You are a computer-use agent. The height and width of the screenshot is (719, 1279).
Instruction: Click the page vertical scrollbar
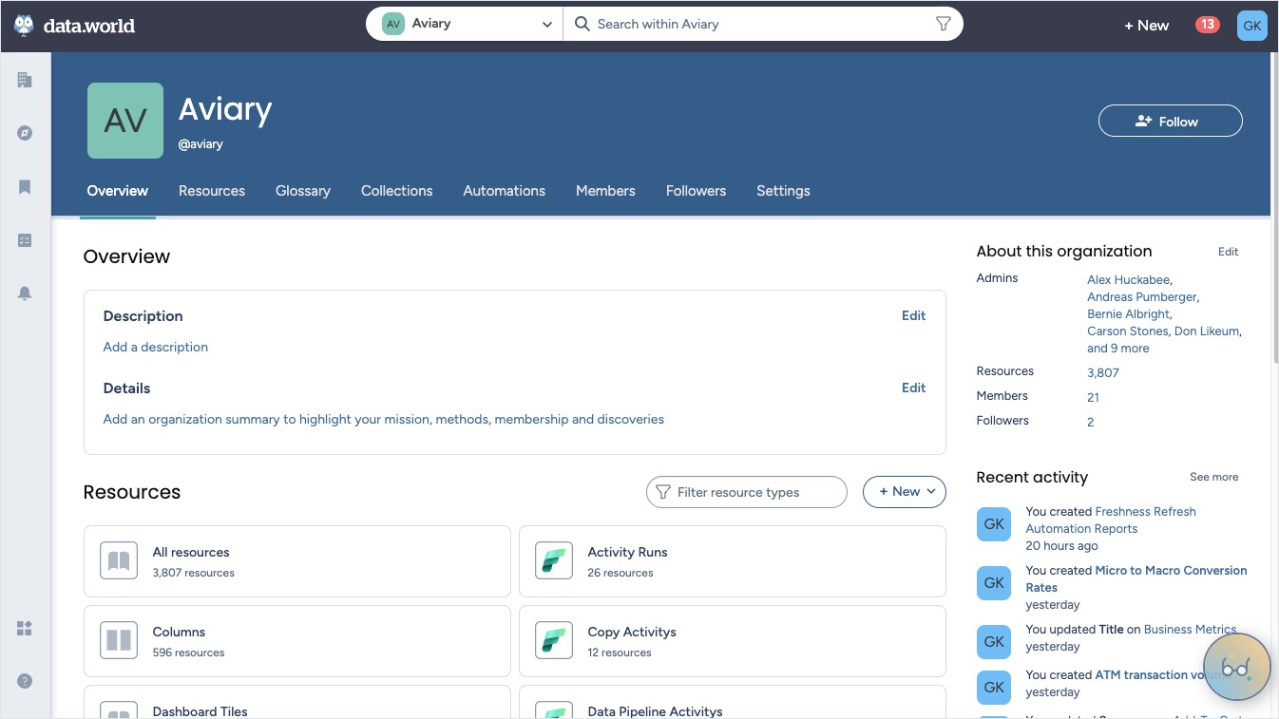point(1274,209)
